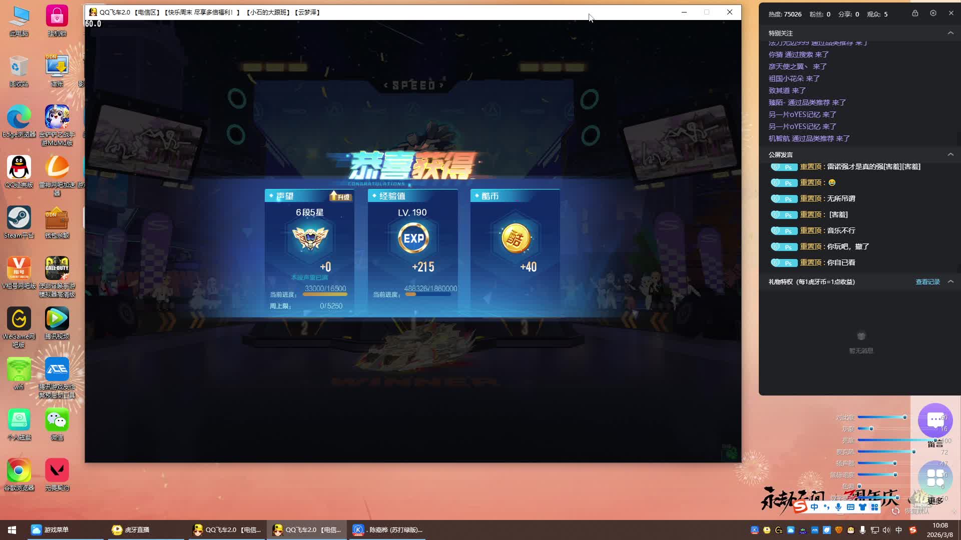Collapse the 礼物特权 section
This screenshot has width=961, height=540.
950,281
